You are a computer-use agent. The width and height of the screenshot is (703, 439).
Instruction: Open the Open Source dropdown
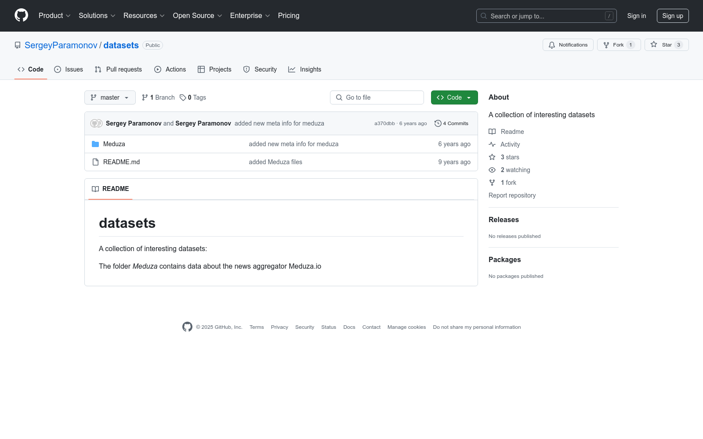[198, 15]
